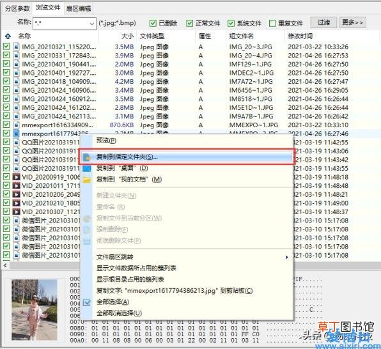
Task: Uncheck the mmexport1616334909 file checkbox
Action: (x=6, y=125)
